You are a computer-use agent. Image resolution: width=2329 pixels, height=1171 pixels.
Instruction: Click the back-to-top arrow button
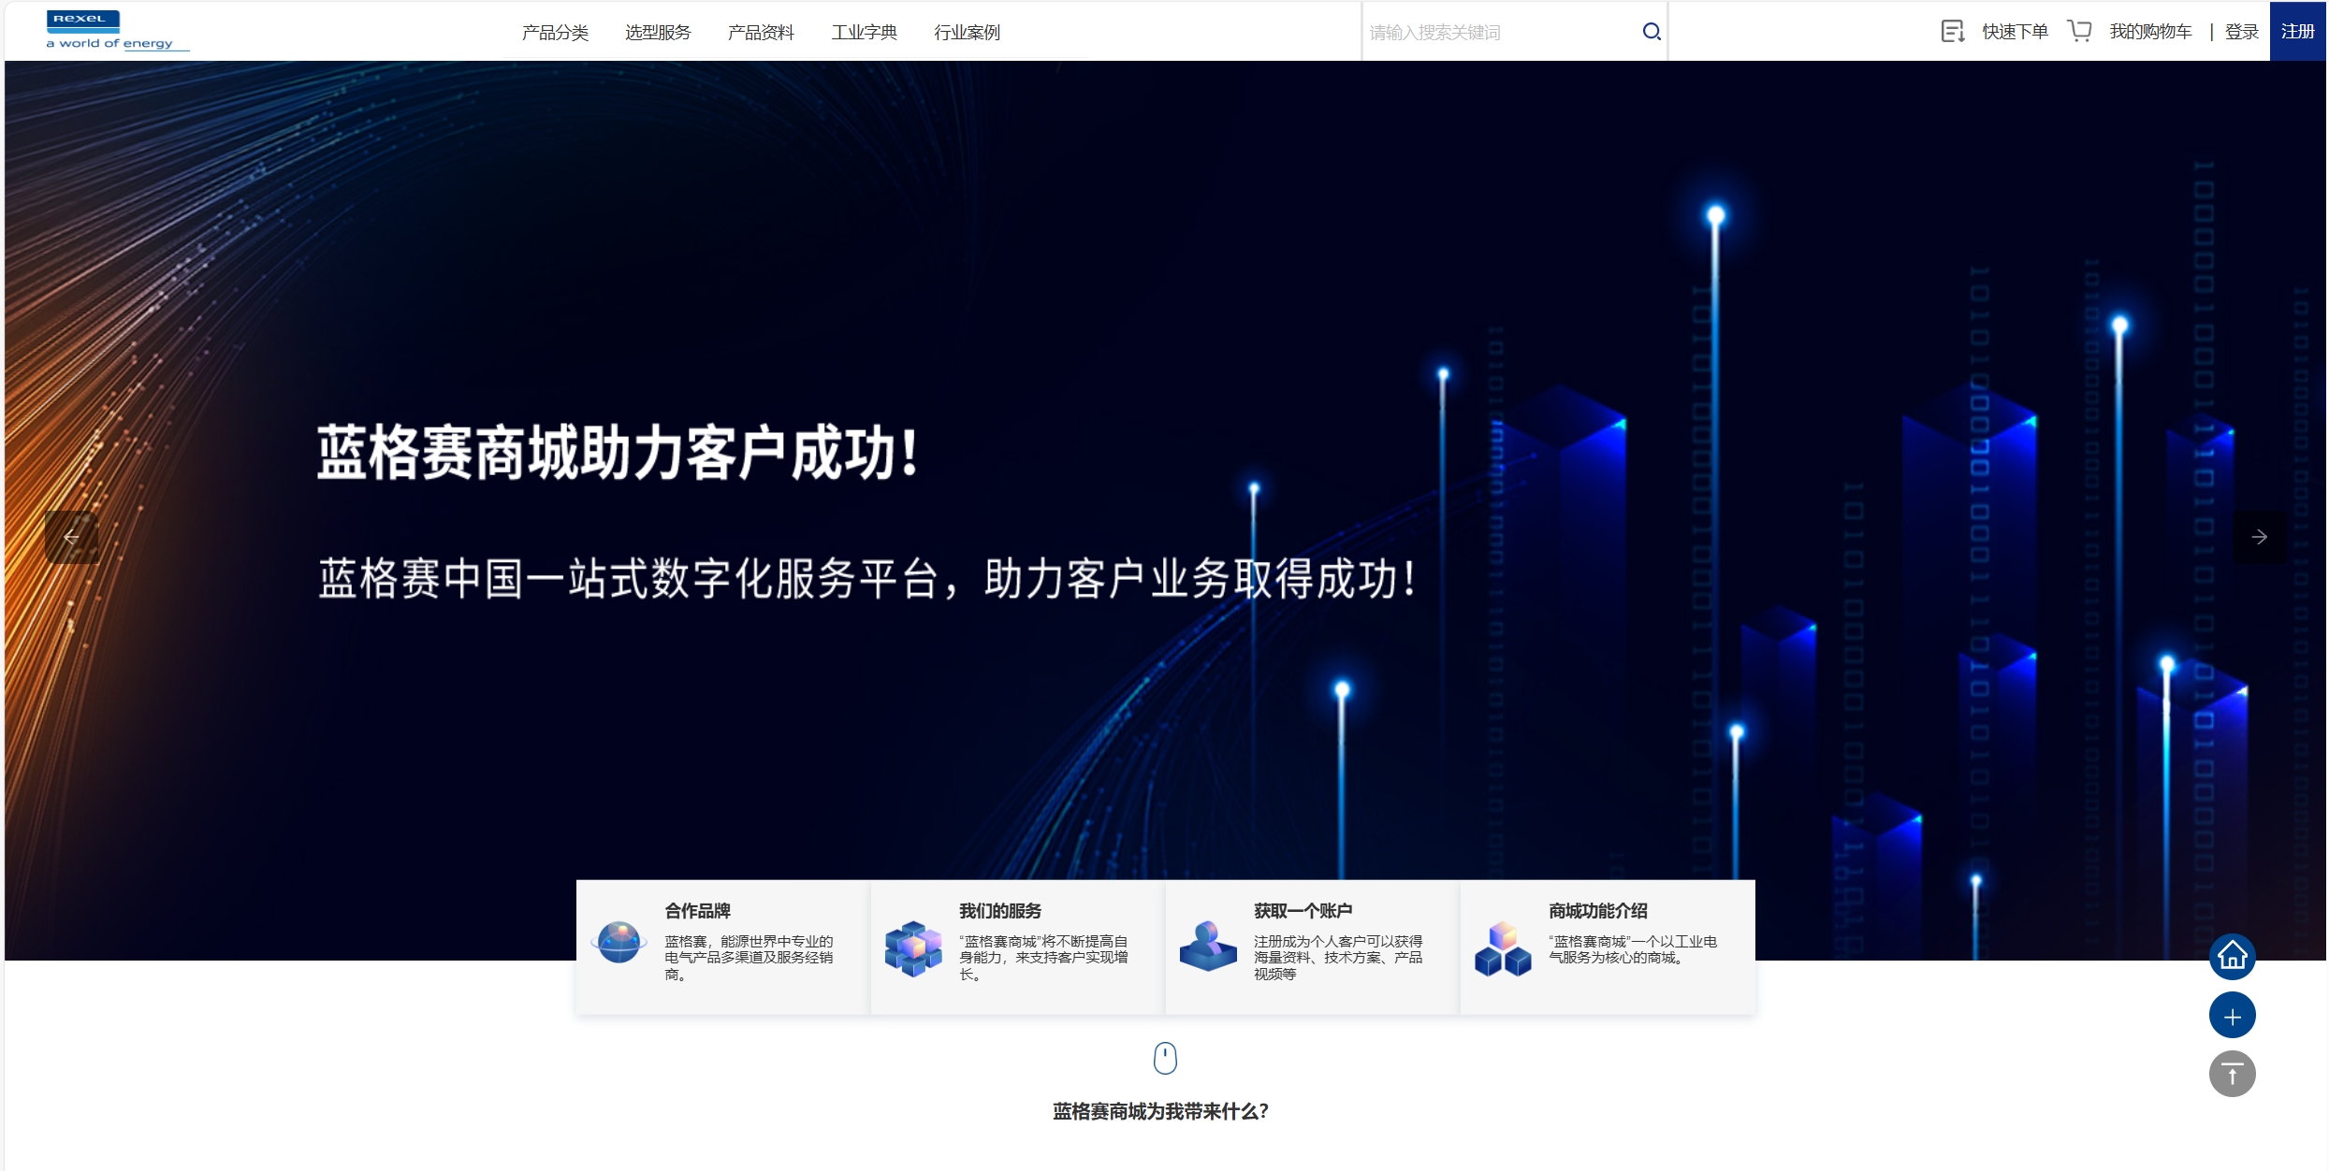click(2232, 1075)
